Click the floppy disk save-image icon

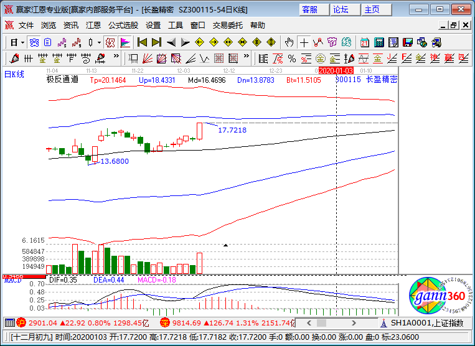[407, 42]
